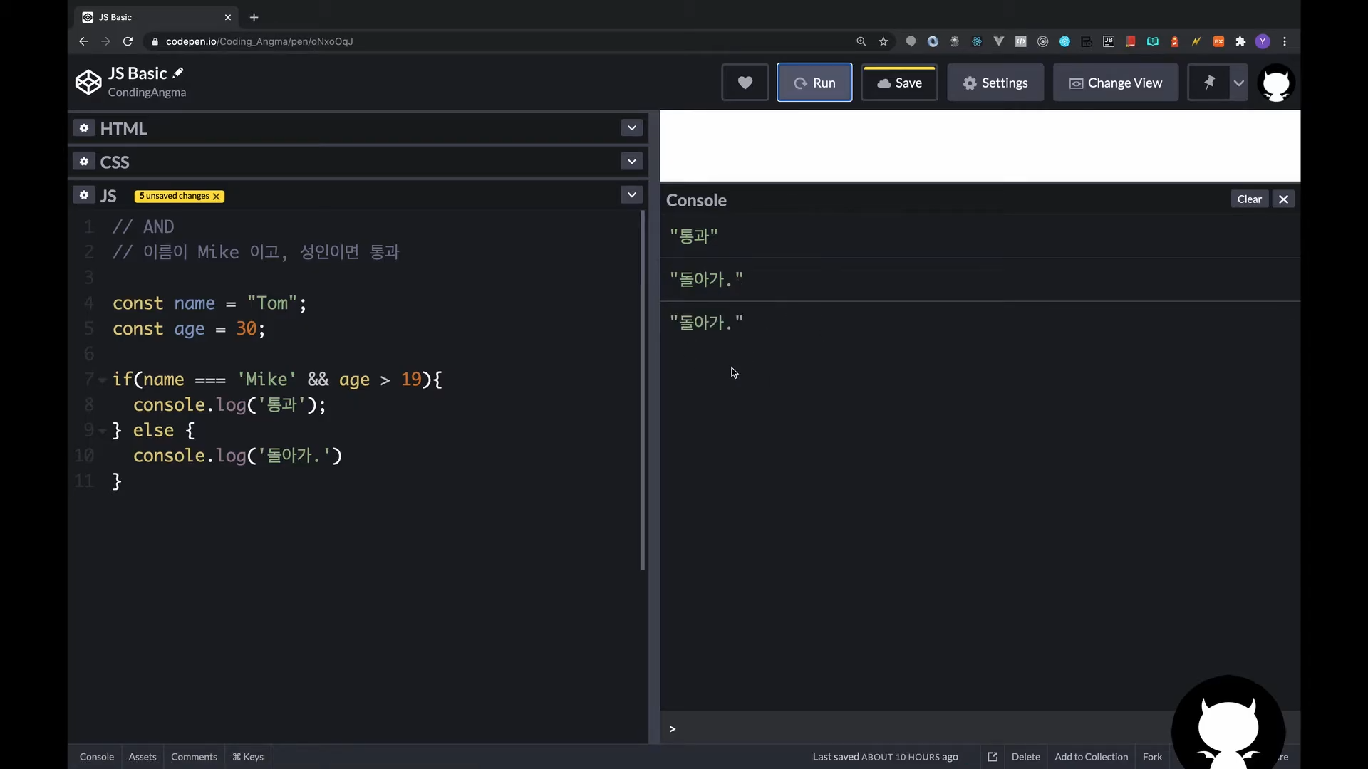Open the Extensions puzzle menu

[x=1240, y=41]
